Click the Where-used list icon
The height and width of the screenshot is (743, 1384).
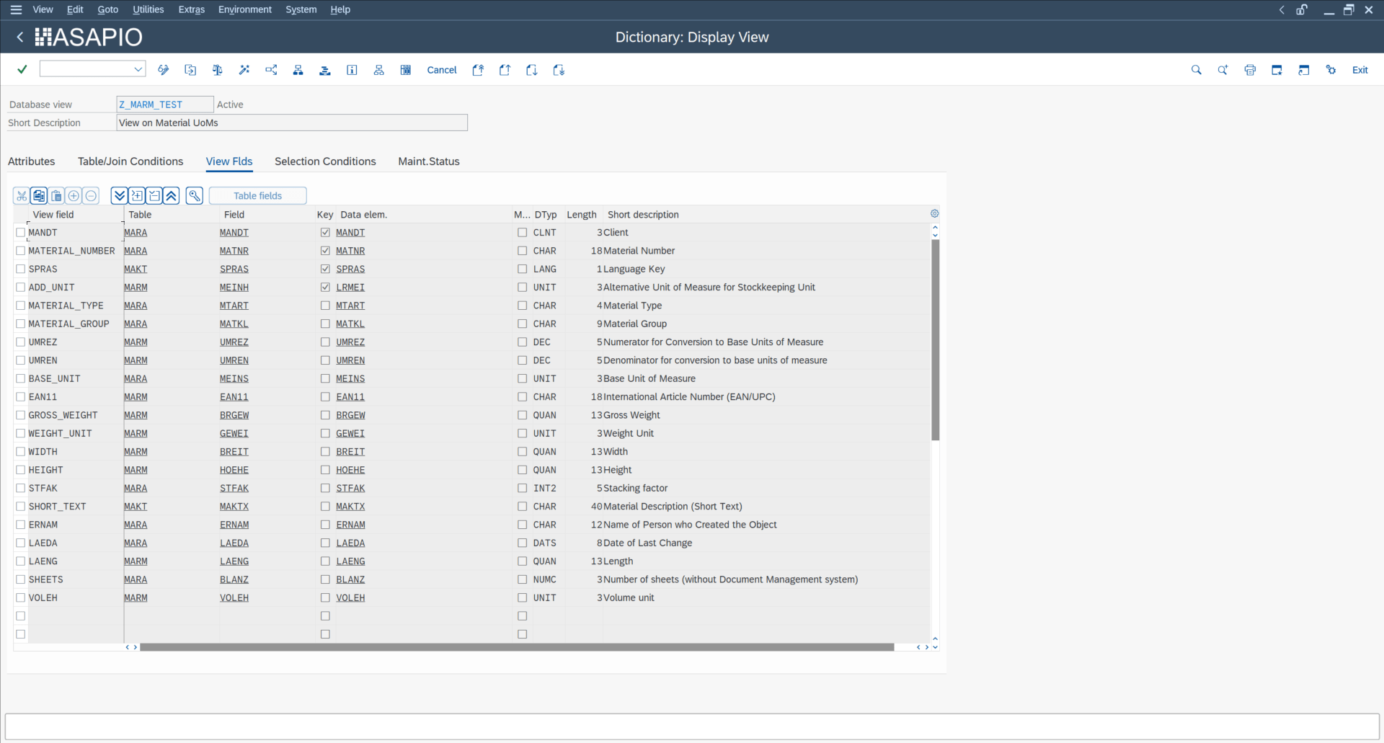coord(271,70)
